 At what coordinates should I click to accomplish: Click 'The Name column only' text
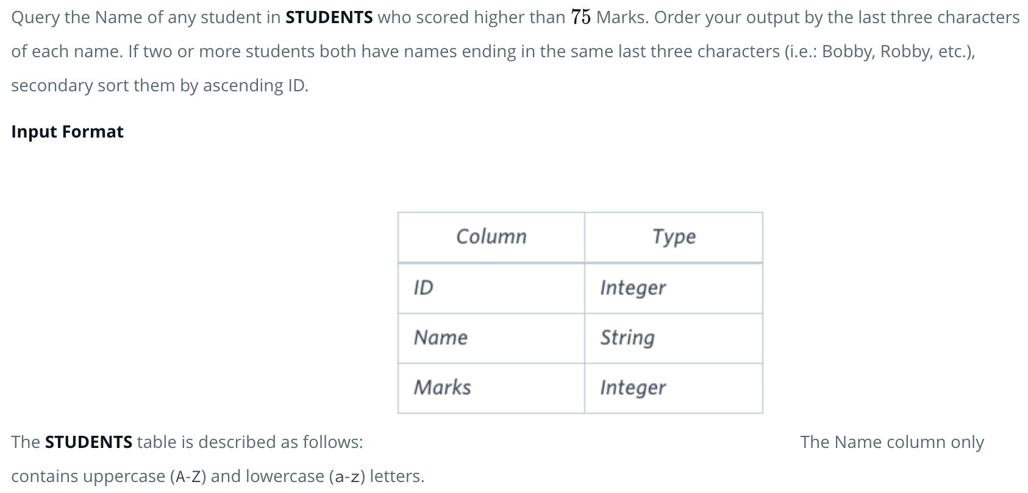pos(892,442)
